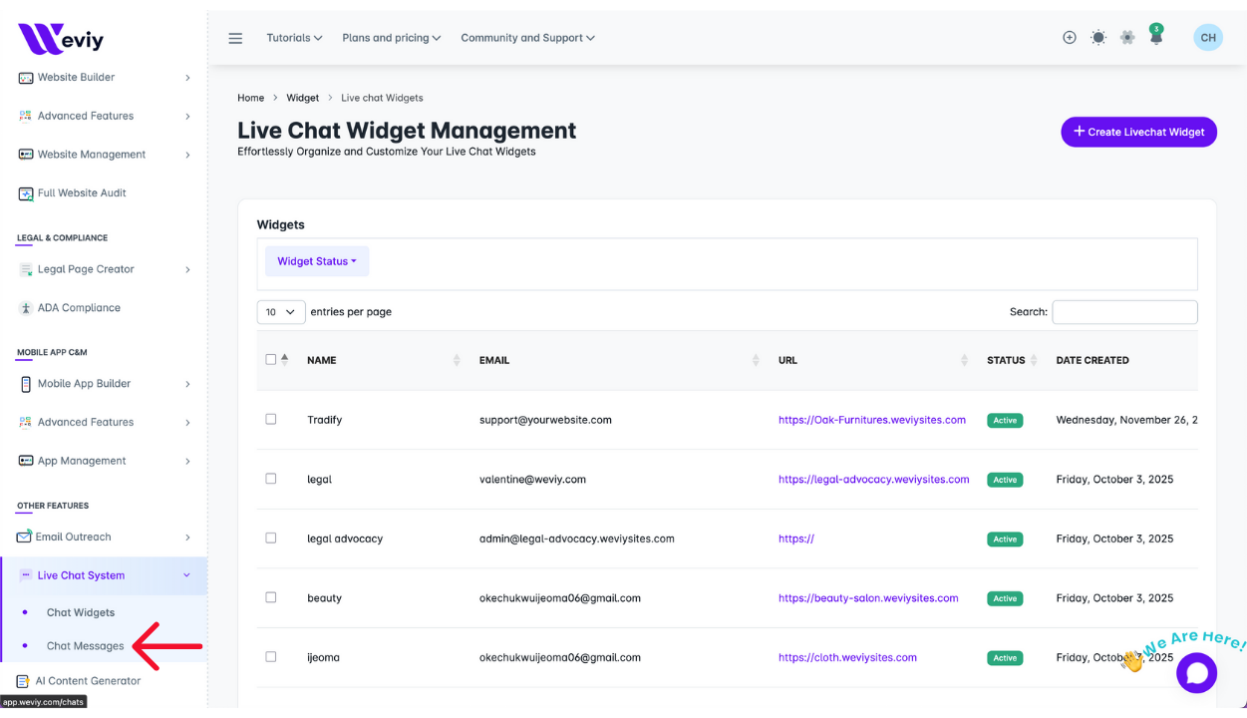Open Community and Support menu
The image size is (1247, 718).
527,38
